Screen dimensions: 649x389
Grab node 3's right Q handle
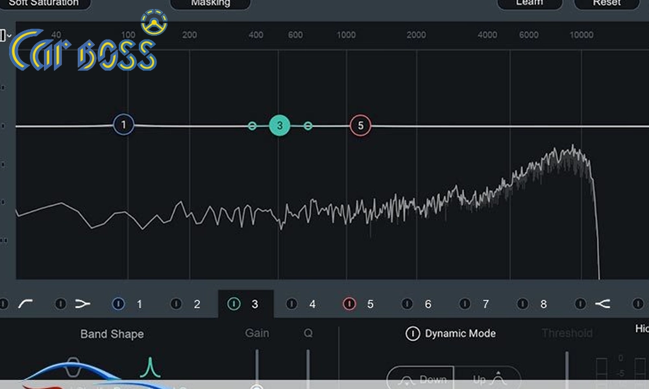click(x=308, y=126)
